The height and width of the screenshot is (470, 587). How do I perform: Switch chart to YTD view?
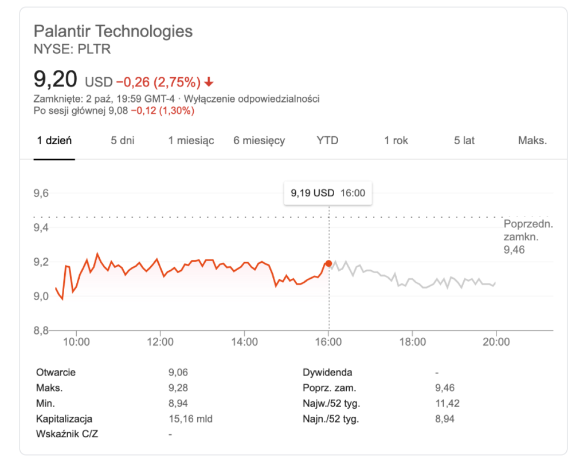(x=327, y=141)
